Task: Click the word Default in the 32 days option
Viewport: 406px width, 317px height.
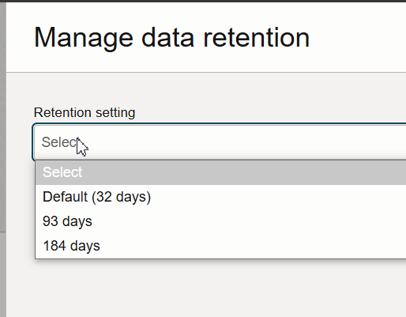Action: (x=65, y=197)
